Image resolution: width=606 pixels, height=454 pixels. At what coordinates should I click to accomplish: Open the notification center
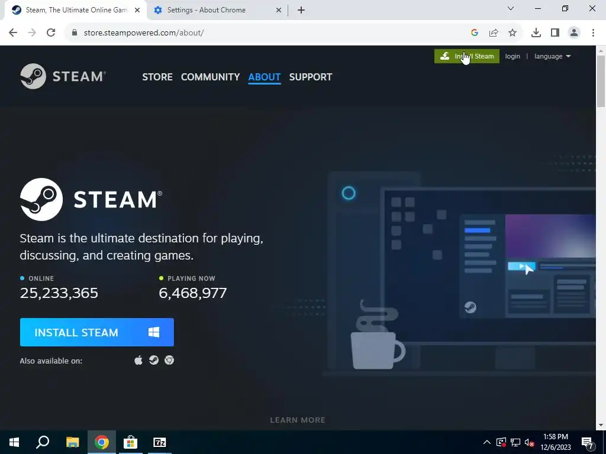point(589,443)
